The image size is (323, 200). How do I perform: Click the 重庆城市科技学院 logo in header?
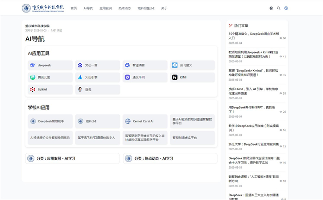point(43,8)
